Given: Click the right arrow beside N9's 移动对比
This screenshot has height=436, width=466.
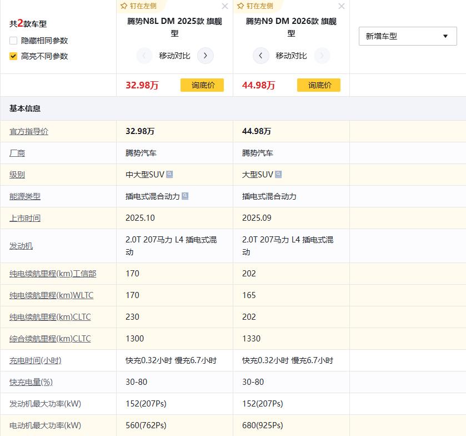Looking at the screenshot, I should coord(322,56).
